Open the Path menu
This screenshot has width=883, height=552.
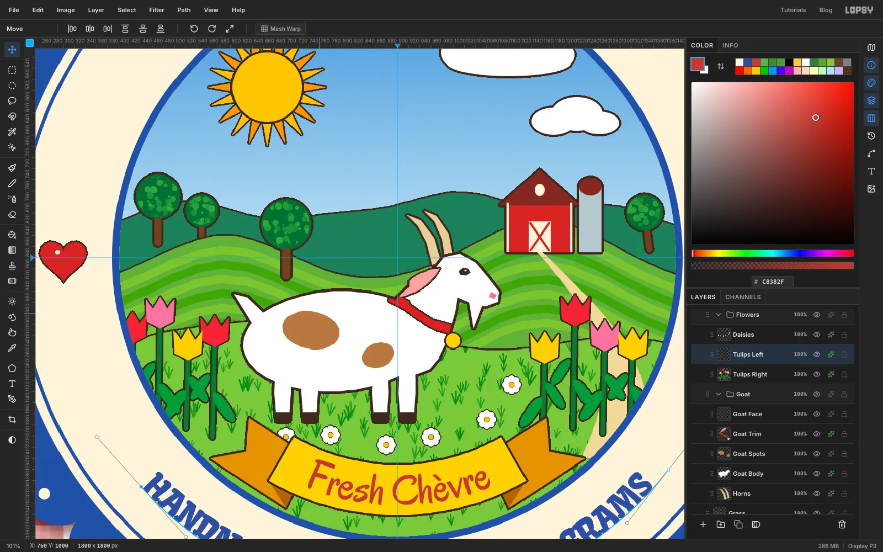(184, 10)
